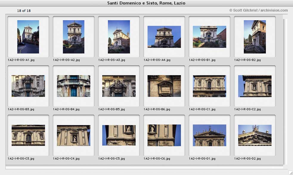Click the file name 1A2-I-R-DS-B4.jpg
The image size is (293, 175).
coord(66,109)
